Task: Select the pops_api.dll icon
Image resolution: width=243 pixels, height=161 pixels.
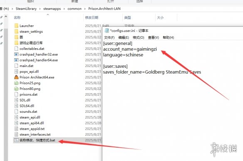Action: (16, 72)
